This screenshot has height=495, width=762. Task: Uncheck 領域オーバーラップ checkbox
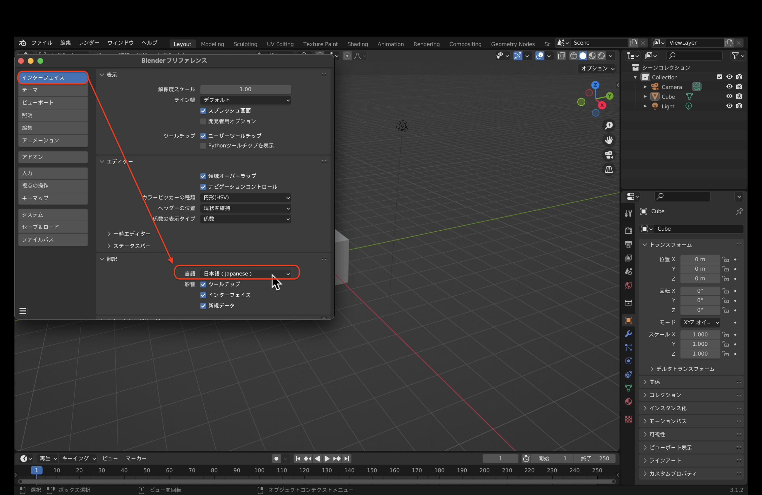[203, 176]
